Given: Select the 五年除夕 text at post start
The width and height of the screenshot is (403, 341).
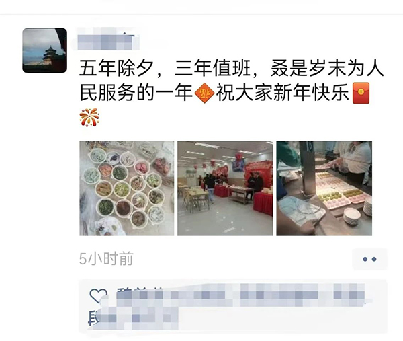Looking at the screenshot, I should coord(116,69).
